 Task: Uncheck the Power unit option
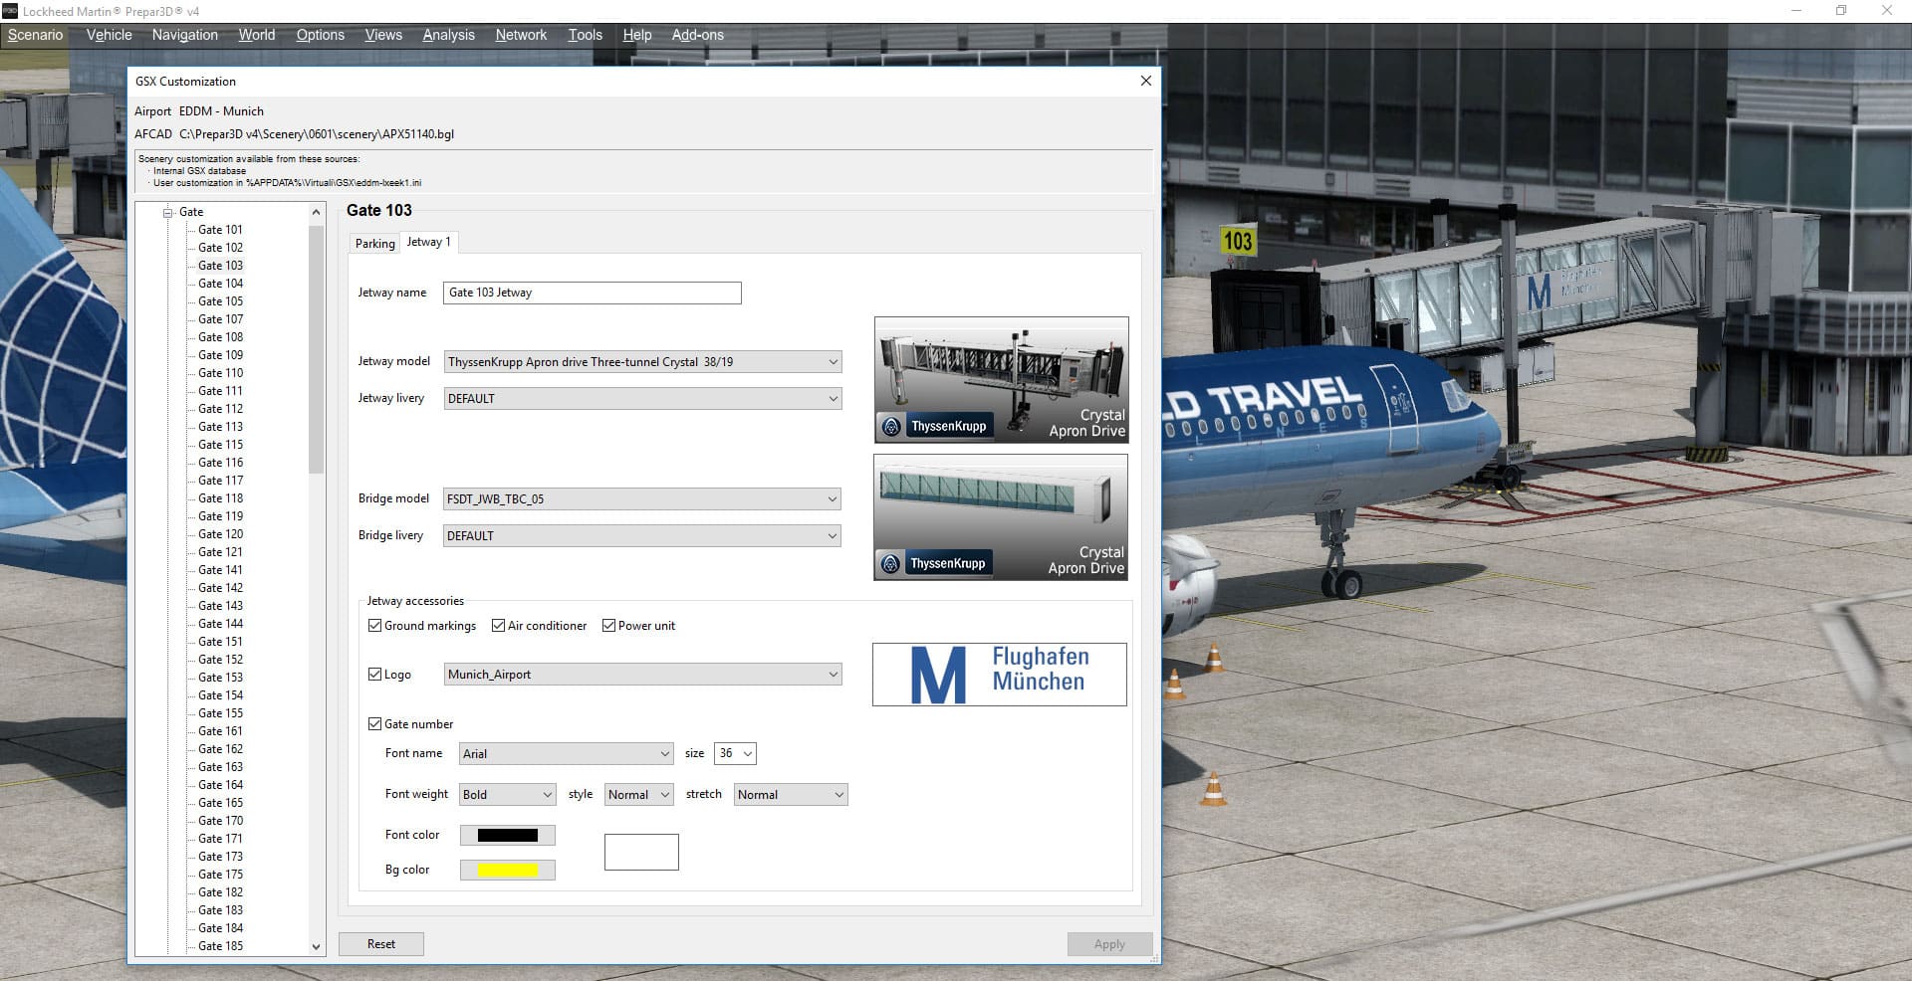(609, 626)
